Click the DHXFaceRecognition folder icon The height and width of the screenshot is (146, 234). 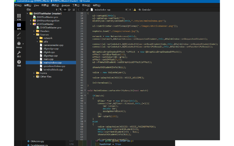point(34,20)
